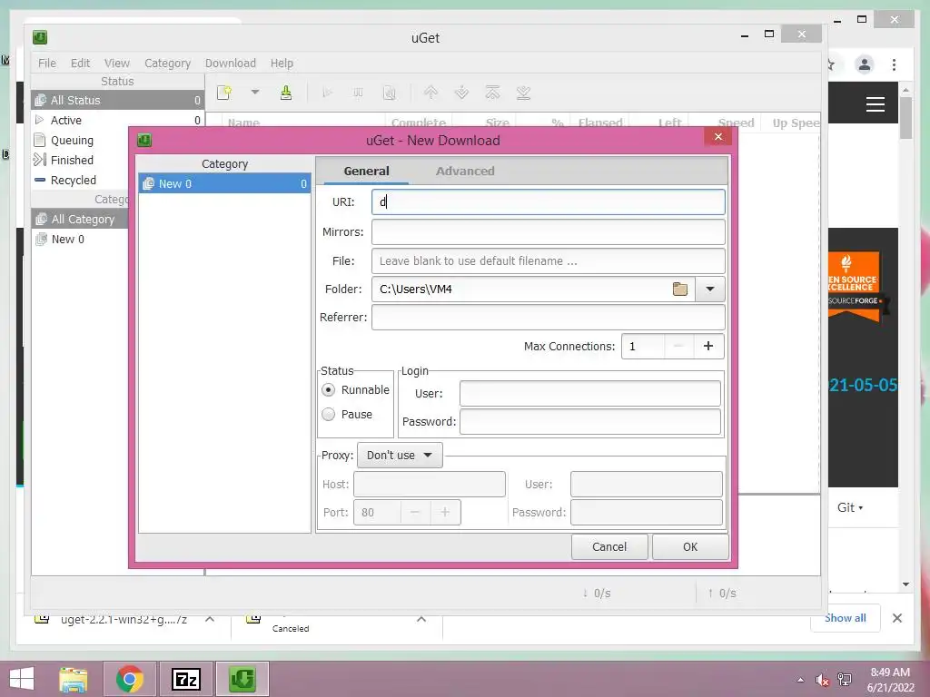Open the Download menu

pyautogui.click(x=230, y=64)
